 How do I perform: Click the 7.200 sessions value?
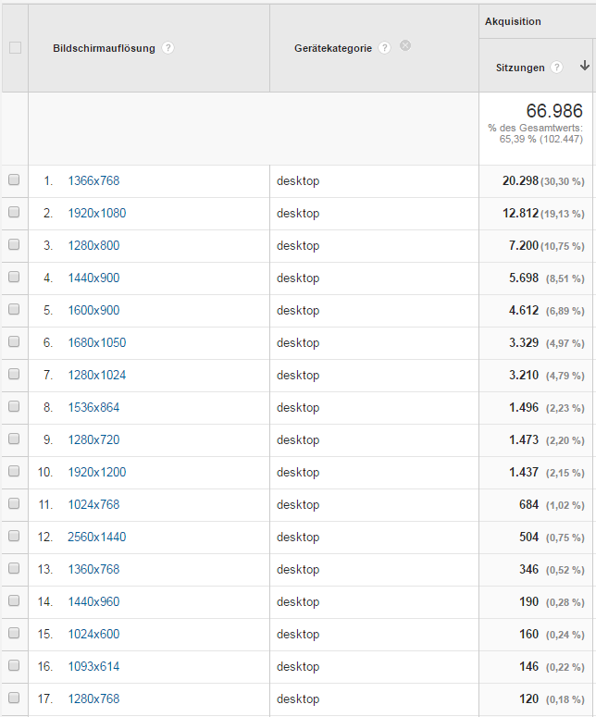pos(524,246)
